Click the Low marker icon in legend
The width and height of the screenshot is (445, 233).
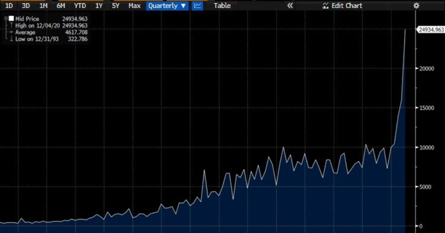click(12, 39)
